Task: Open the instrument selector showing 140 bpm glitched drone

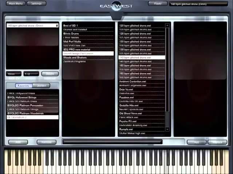Action: (x=198, y=4)
